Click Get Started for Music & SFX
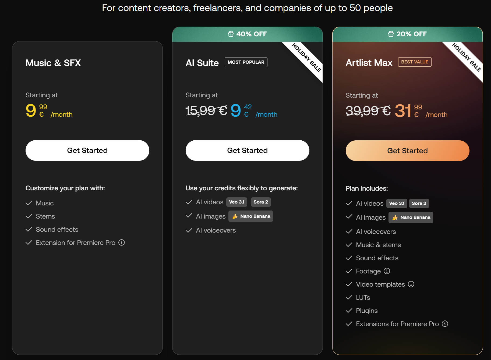The width and height of the screenshot is (491, 360). pyautogui.click(x=87, y=150)
